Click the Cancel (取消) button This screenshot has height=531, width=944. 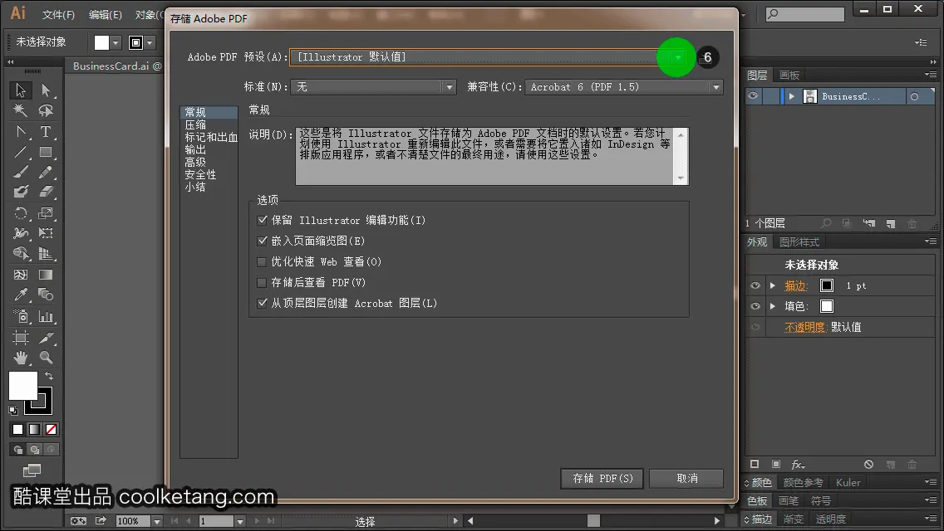click(x=686, y=479)
